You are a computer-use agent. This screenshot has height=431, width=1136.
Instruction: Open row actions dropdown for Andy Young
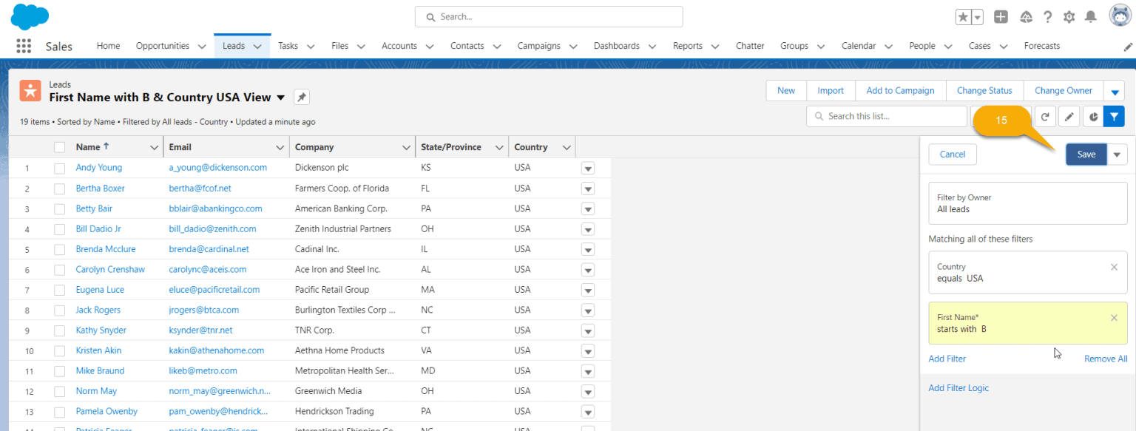[x=587, y=168]
